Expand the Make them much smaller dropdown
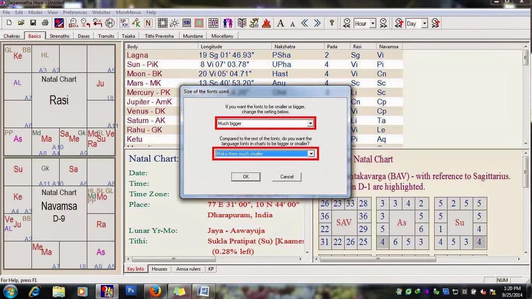Image resolution: width=532 pixels, height=299 pixels. click(x=311, y=154)
